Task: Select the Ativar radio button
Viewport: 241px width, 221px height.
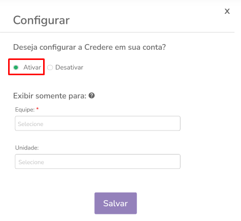Action: 16,68
